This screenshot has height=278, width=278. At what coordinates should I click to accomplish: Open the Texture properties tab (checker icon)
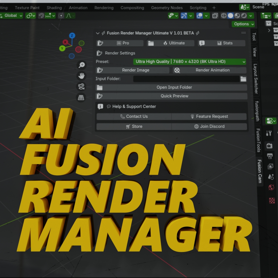(272, 201)
